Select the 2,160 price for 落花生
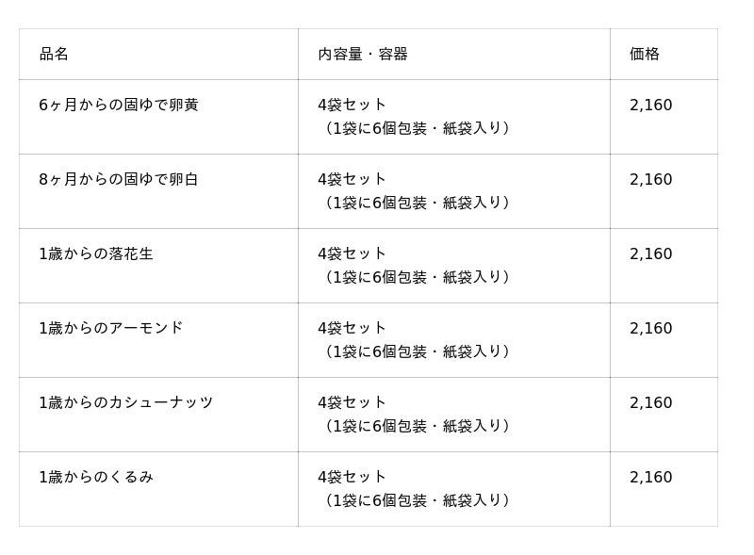754x555 pixels. tap(651, 254)
